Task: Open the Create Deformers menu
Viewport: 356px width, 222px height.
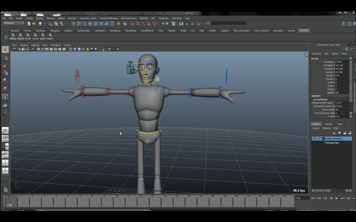Action: [x=109, y=18]
